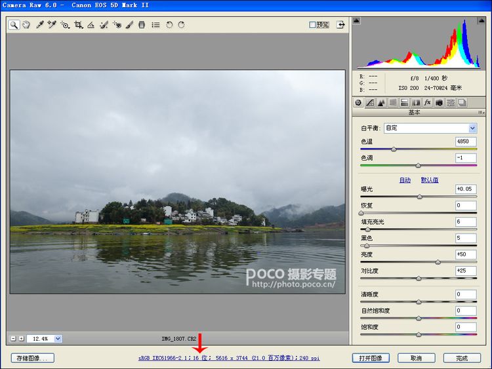
Task: Switch to the Lens Corrections panel tab
Action: coord(416,102)
